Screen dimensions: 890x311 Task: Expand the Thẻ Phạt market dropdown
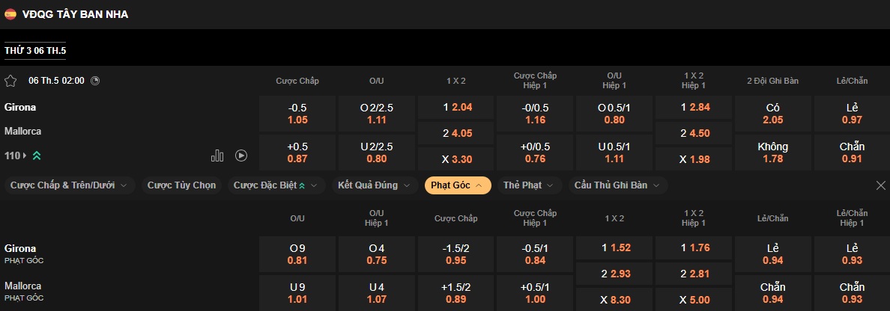(528, 185)
